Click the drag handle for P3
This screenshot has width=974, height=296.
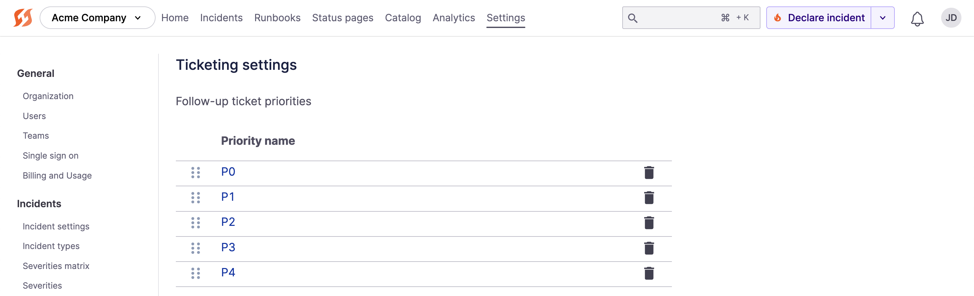point(196,248)
